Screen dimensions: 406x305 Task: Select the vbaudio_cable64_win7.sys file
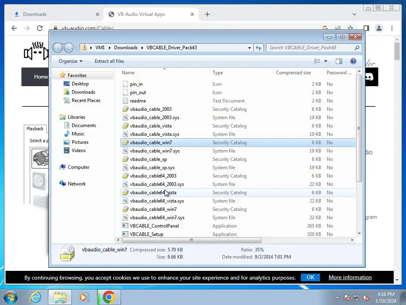click(238, 217)
